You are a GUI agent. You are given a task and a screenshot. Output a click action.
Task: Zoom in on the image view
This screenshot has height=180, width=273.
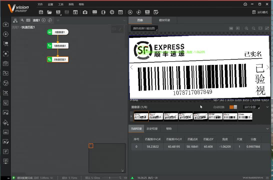pos(246,28)
